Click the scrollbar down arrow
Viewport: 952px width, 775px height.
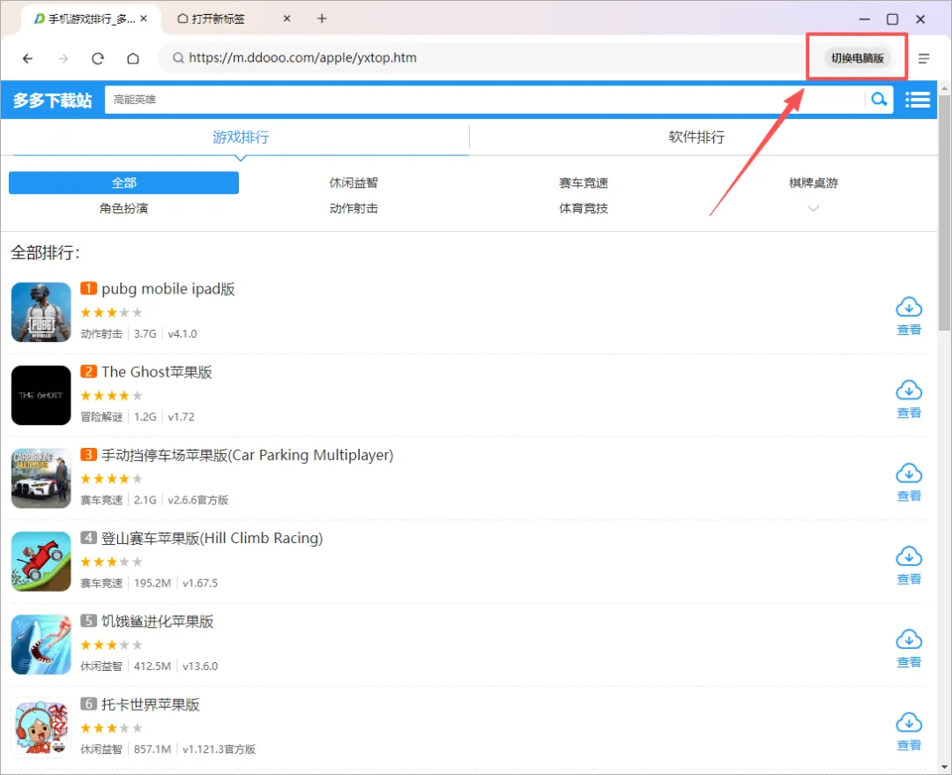(944, 767)
